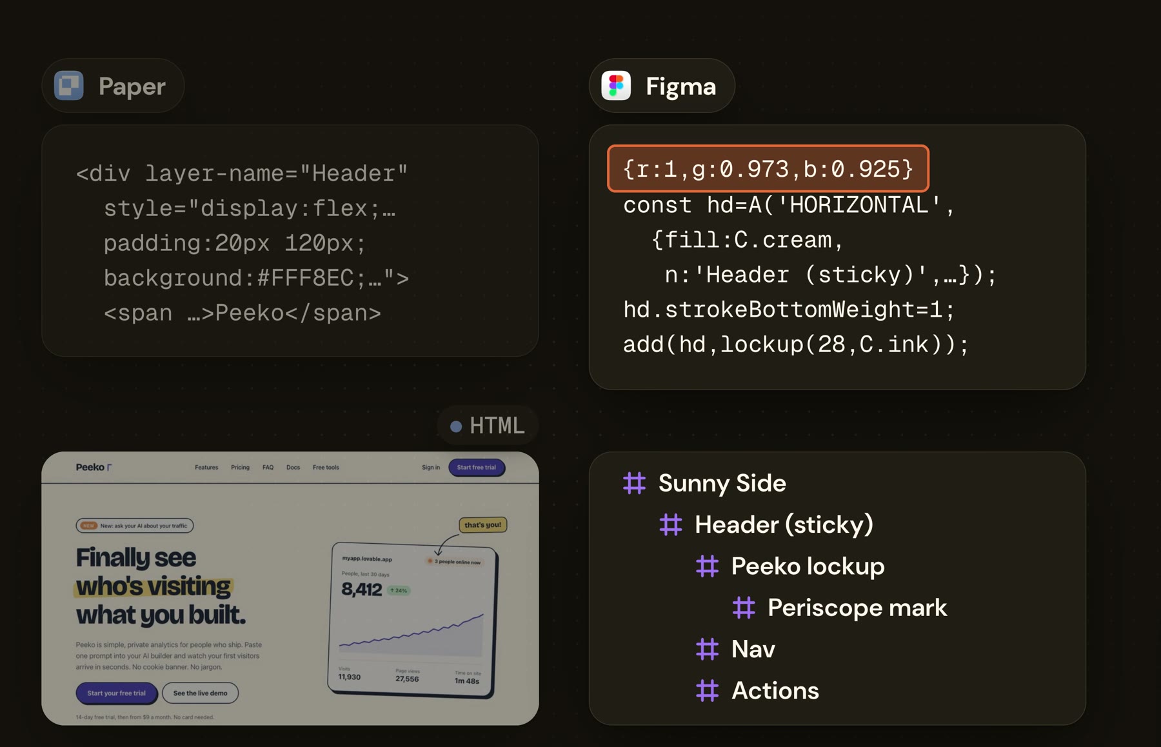Click the 3 people online now indicator
This screenshot has width=1161, height=747.
point(454,562)
